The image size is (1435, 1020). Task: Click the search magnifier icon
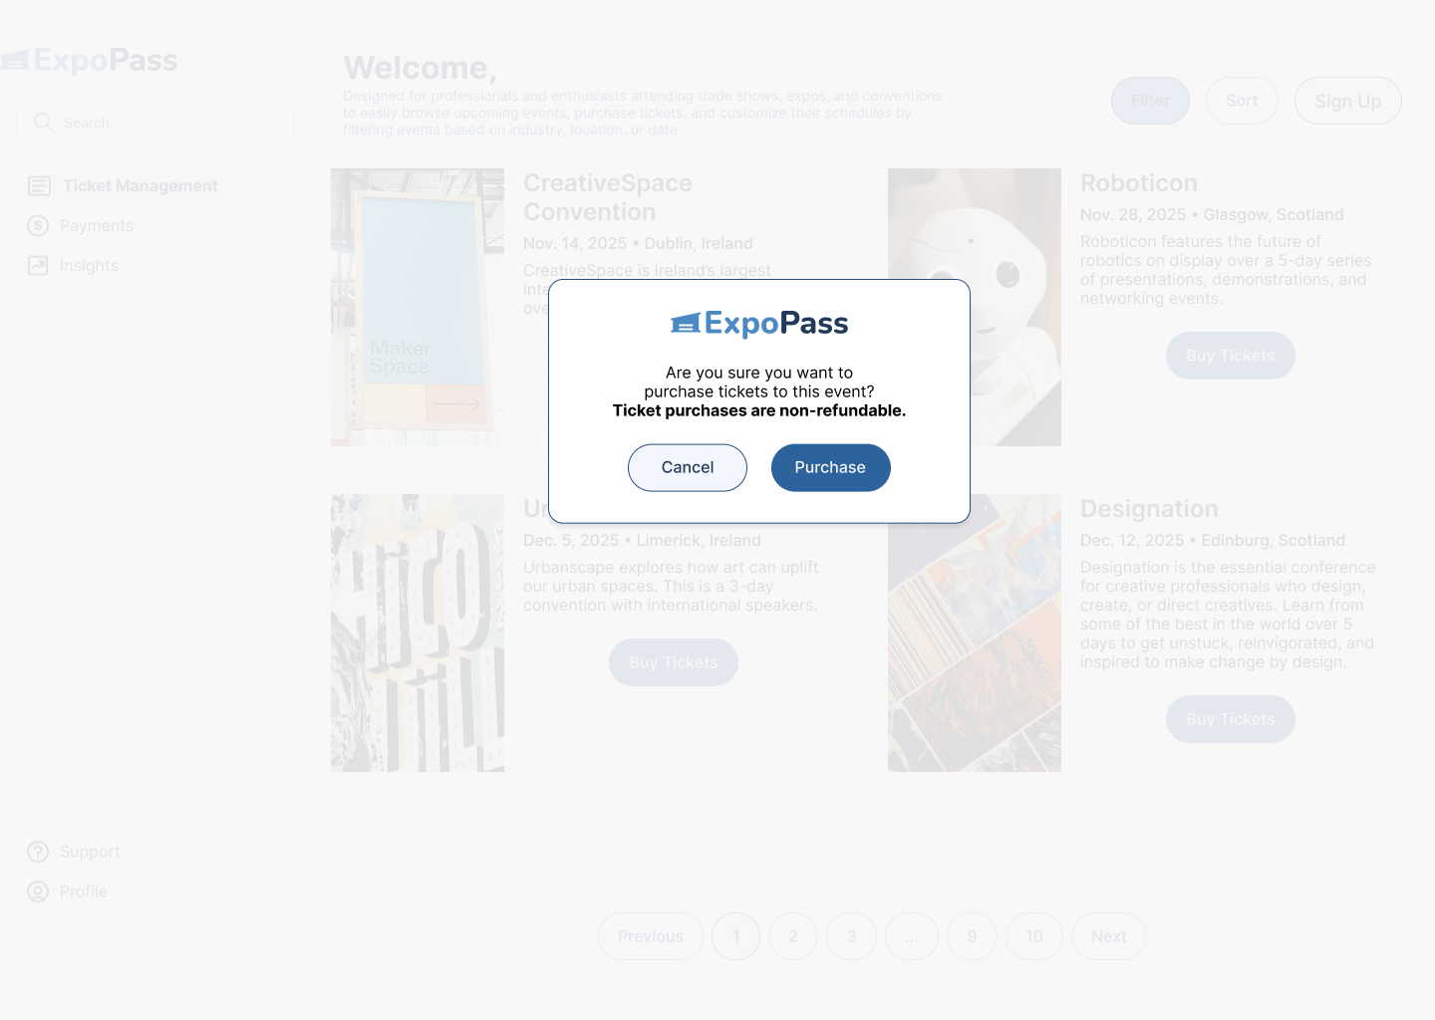(43, 122)
